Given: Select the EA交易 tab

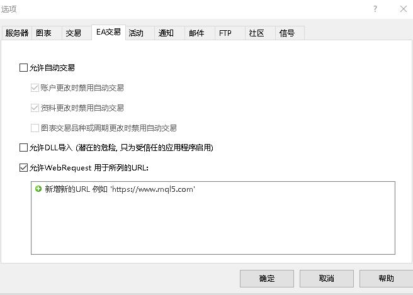Looking at the screenshot, I should tap(108, 32).
